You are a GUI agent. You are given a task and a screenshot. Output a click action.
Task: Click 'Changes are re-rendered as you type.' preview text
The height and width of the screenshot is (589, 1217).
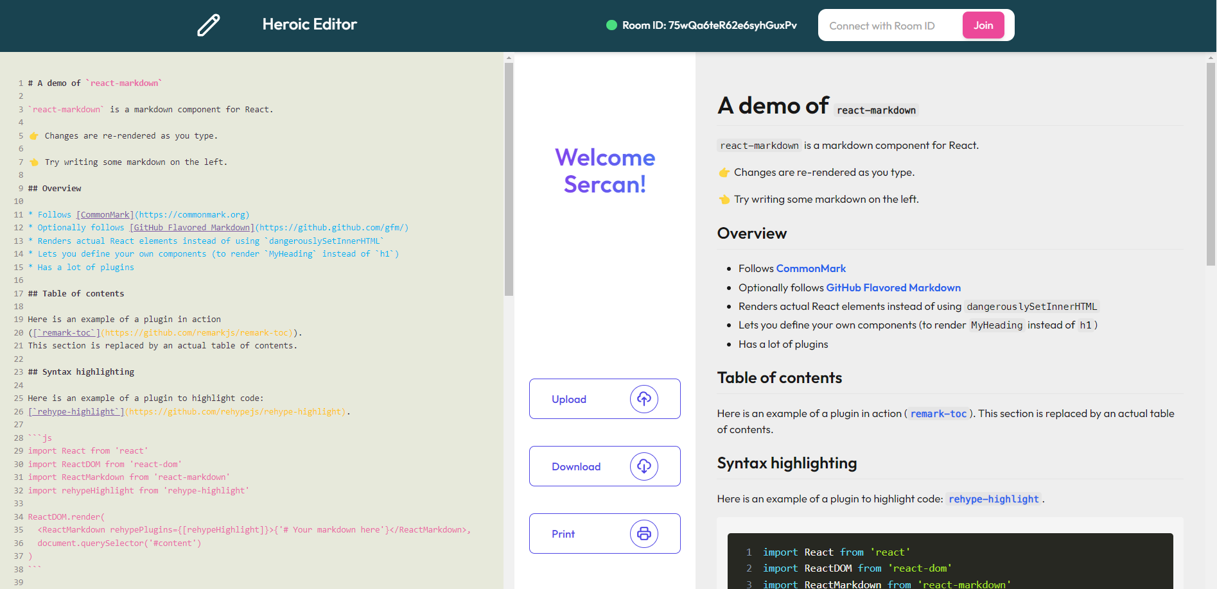pyautogui.click(x=825, y=172)
